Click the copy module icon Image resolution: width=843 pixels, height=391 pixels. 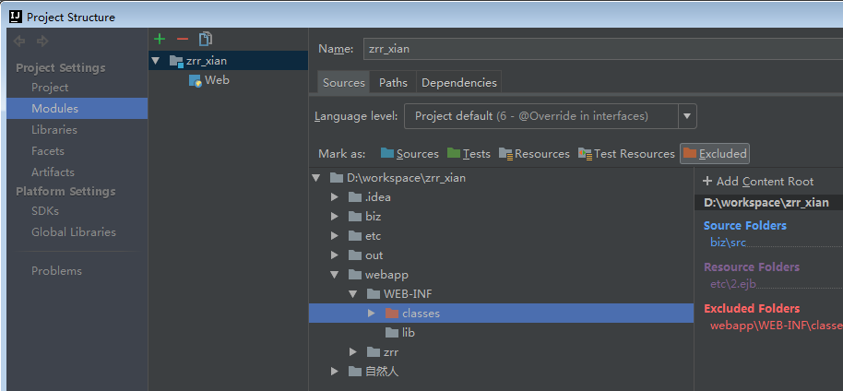[206, 39]
